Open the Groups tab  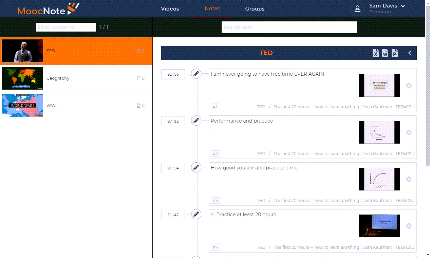255,9
